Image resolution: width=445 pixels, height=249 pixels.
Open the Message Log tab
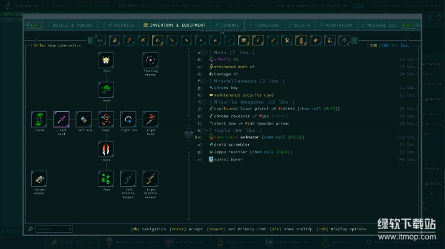[379, 26]
